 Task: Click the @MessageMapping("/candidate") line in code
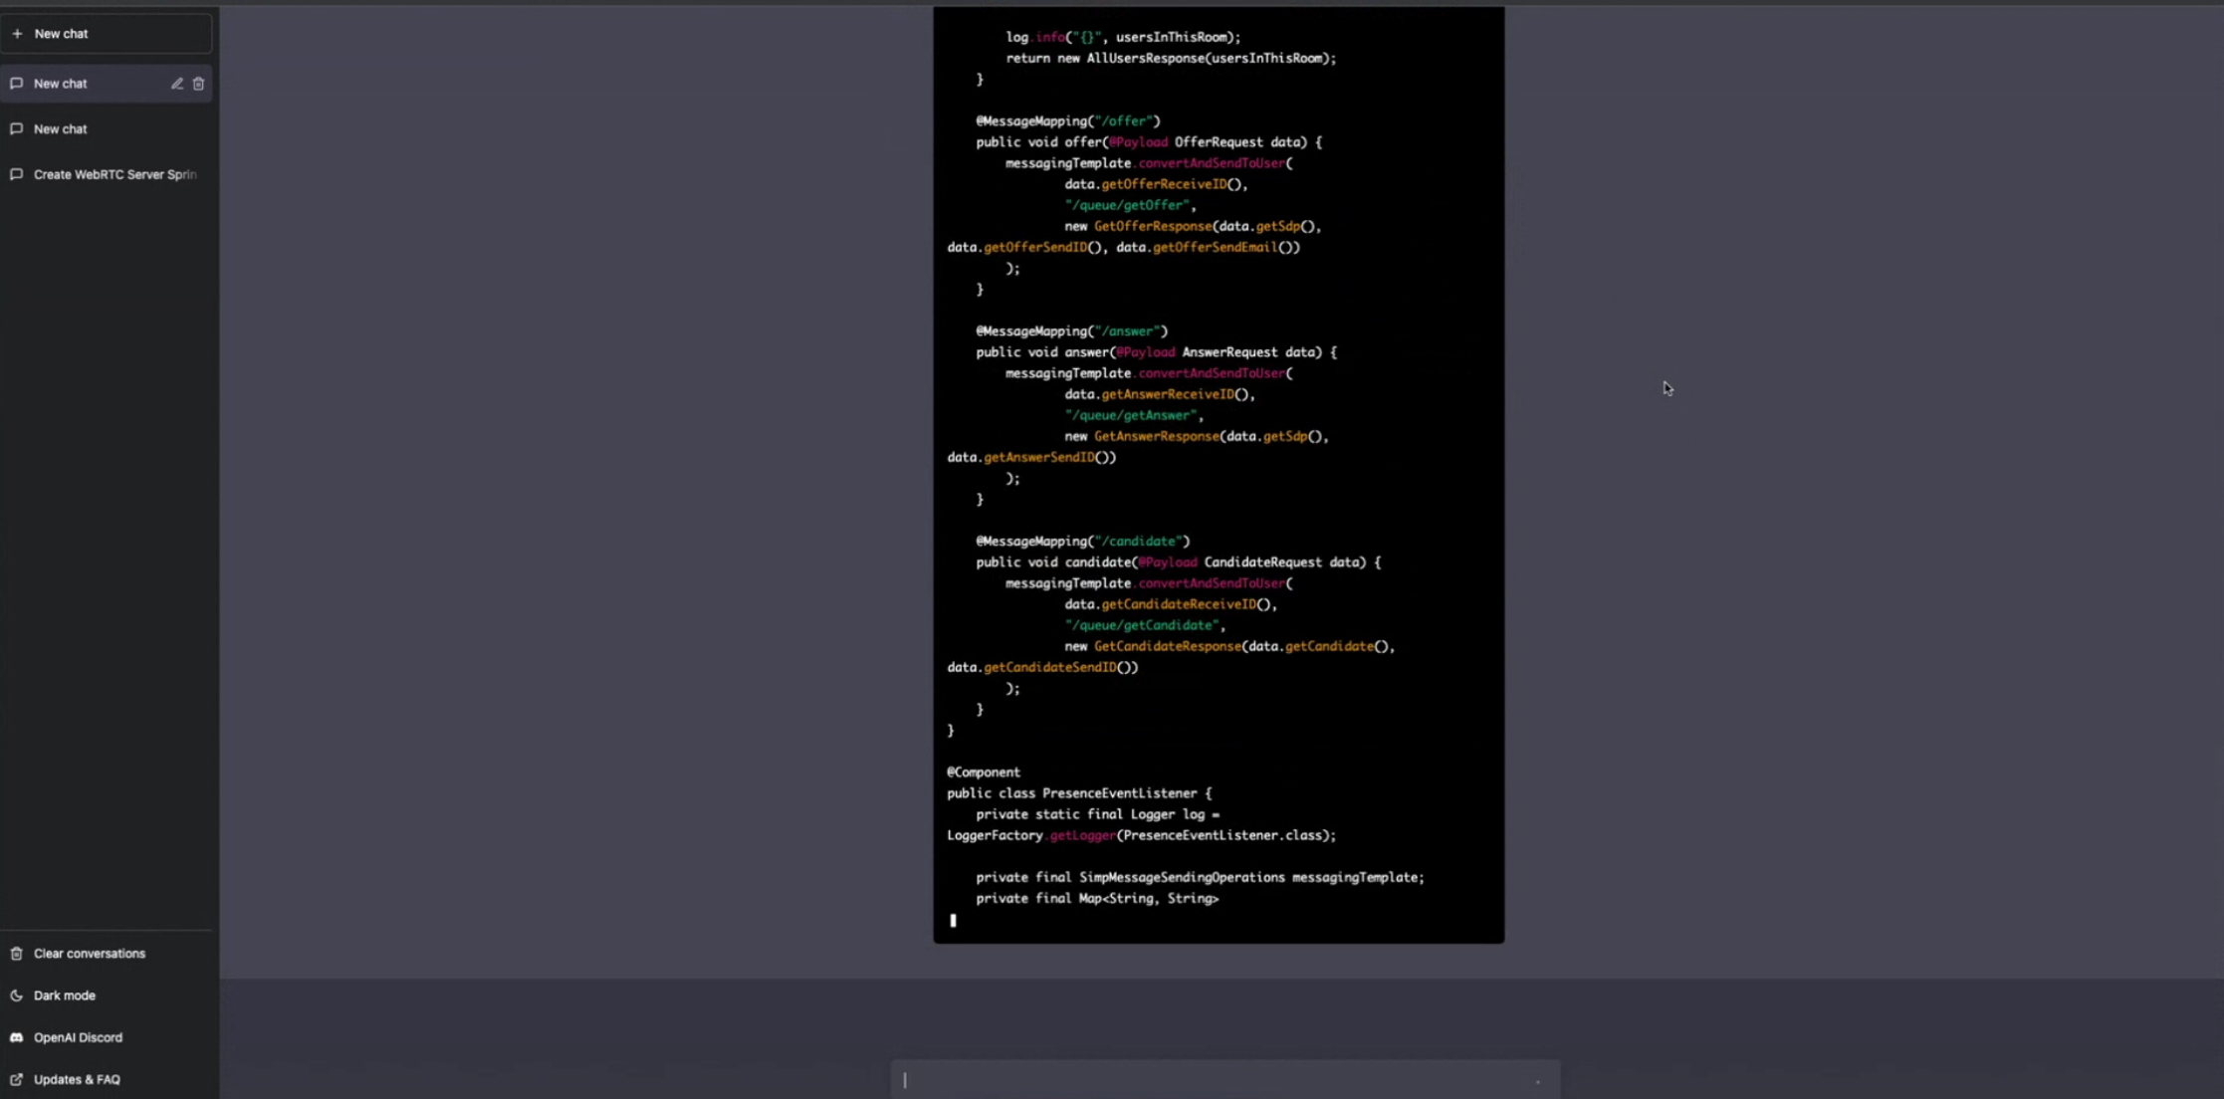coord(1082,542)
